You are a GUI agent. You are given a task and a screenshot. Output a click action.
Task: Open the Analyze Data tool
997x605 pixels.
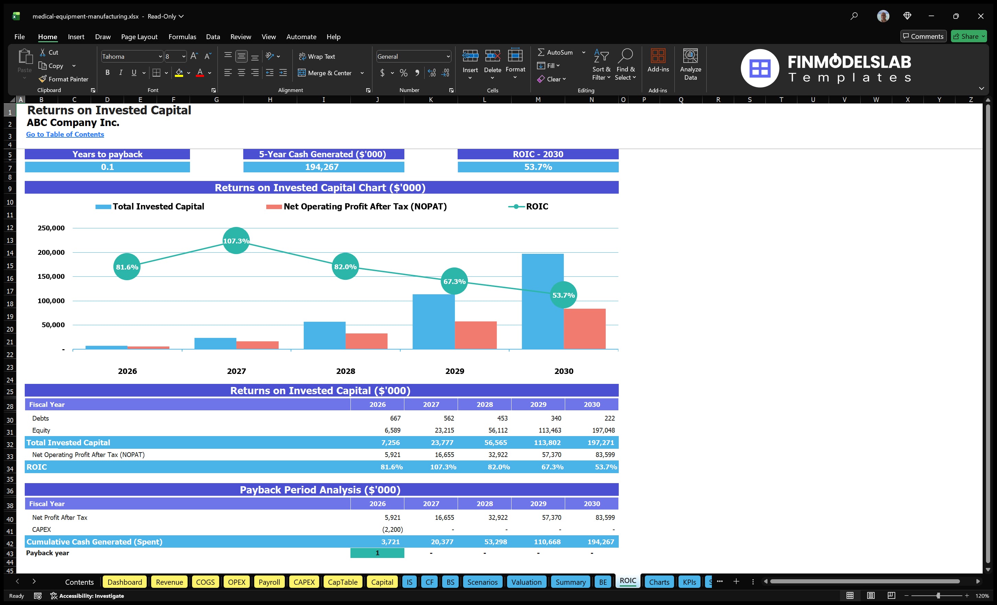(691, 65)
